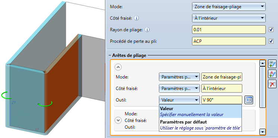Click the X1 axis label in the 3D view
This screenshot has height=138, width=278.
pos(37,129)
